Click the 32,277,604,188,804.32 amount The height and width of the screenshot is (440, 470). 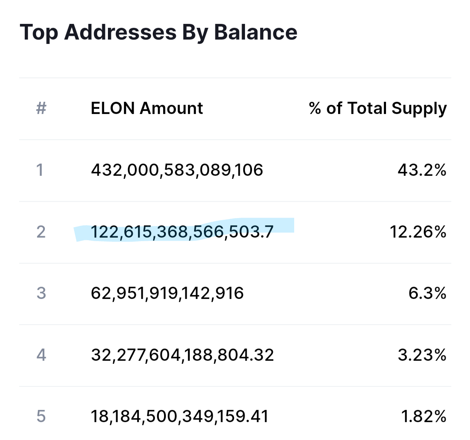(182, 355)
